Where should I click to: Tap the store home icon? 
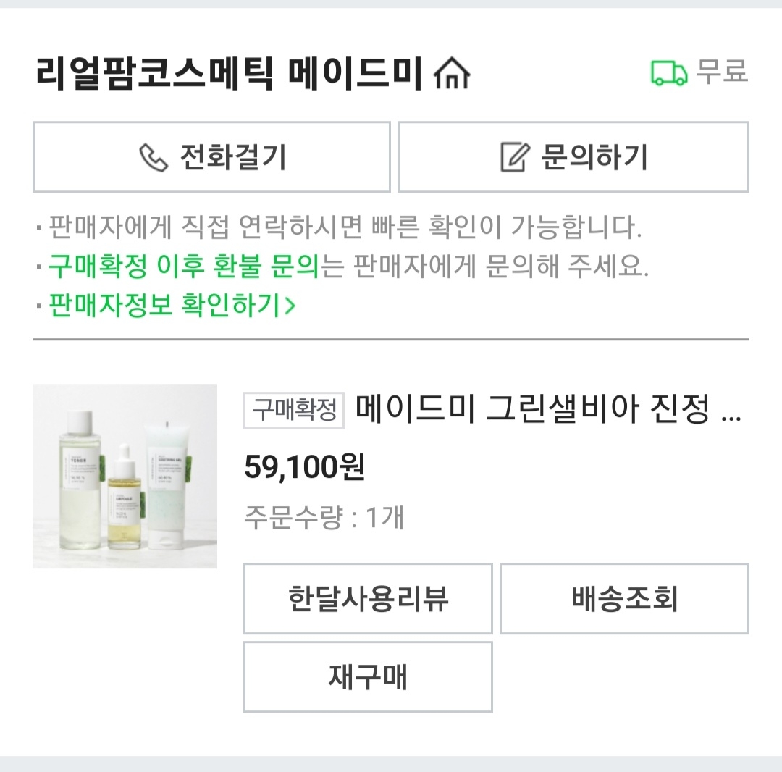point(451,74)
